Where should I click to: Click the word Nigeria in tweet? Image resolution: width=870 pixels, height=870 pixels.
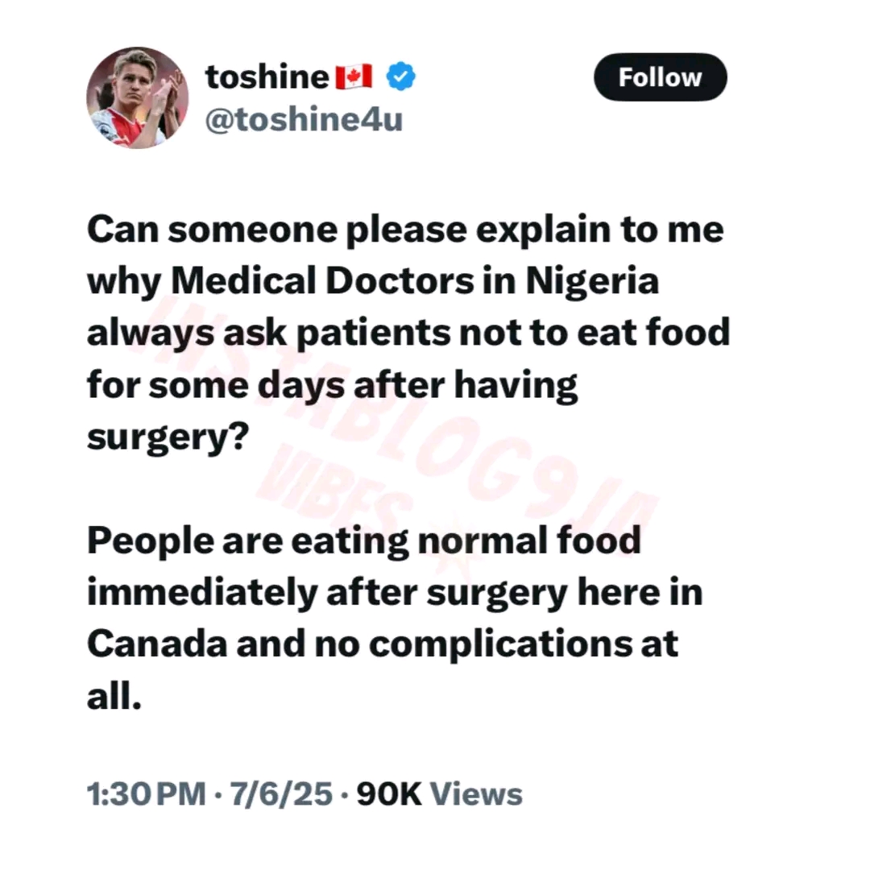(x=592, y=281)
